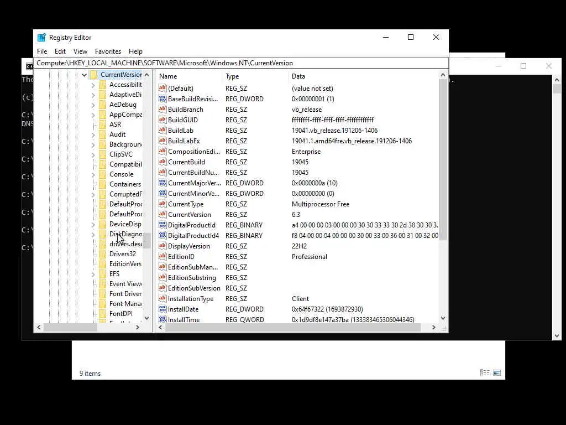566x425 pixels.
Task: Collapse the CurrentVersion tree node
Action: click(x=84, y=75)
